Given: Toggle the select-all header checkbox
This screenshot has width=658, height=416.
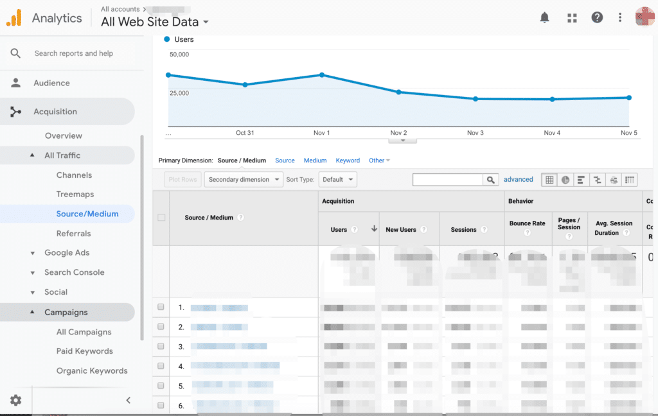Looking at the screenshot, I should [161, 218].
